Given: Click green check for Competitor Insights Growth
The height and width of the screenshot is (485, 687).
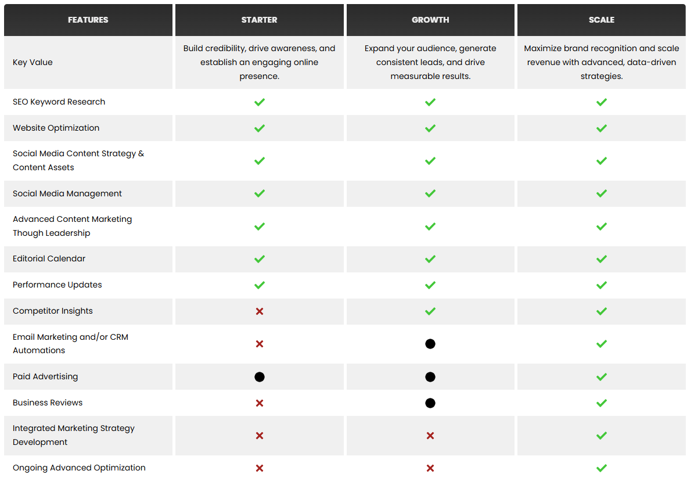Looking at the screenshot, I should (430, 311).
